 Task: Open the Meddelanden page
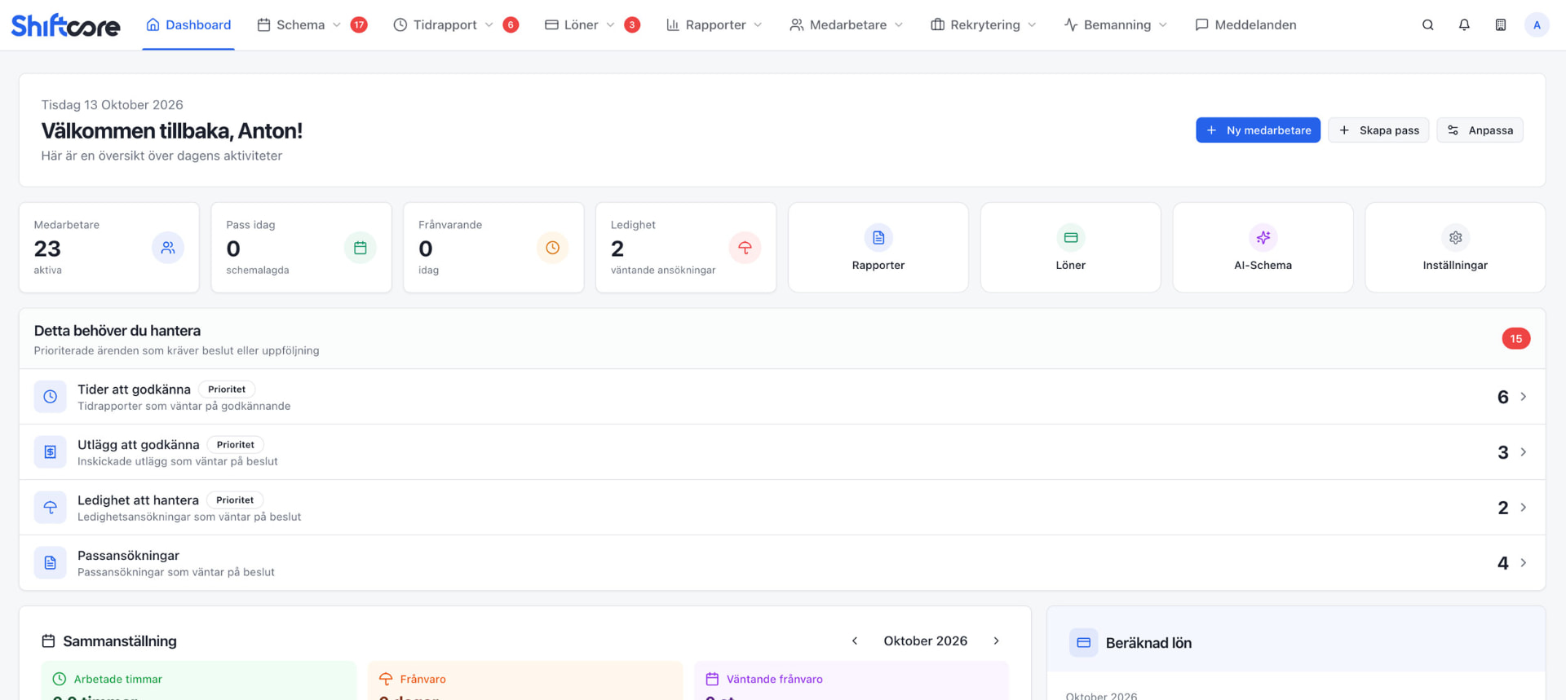click(1245, 25)
